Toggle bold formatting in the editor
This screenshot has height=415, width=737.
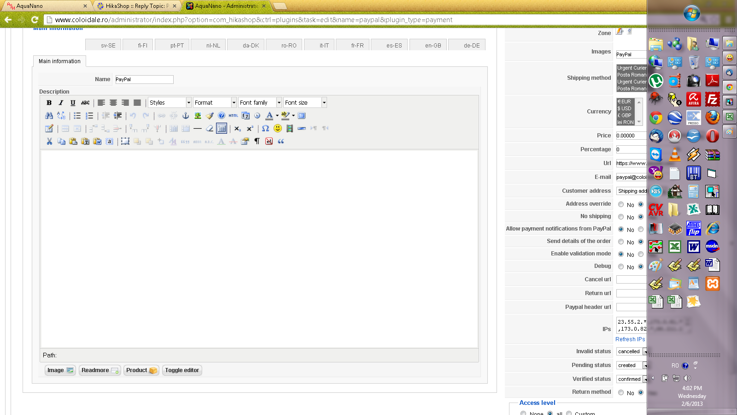(x=49, y=103)
